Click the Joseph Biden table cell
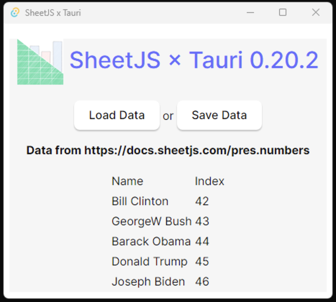This screenshot has width=336, height=302. [148, 282]
